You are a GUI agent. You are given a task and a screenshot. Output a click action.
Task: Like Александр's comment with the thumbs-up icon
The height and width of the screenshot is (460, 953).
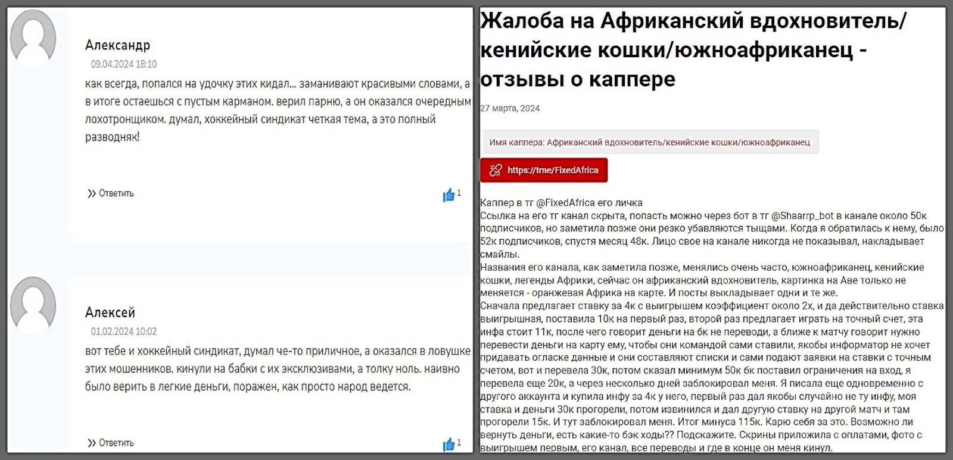click(x=449, y=195)
